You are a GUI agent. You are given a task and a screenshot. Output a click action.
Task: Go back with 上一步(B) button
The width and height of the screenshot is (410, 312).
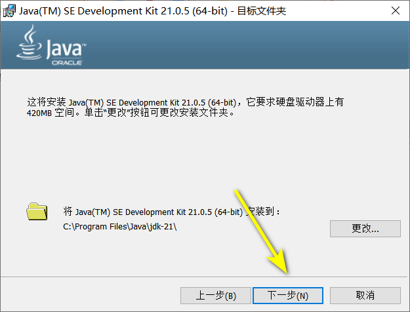point(216,296)
